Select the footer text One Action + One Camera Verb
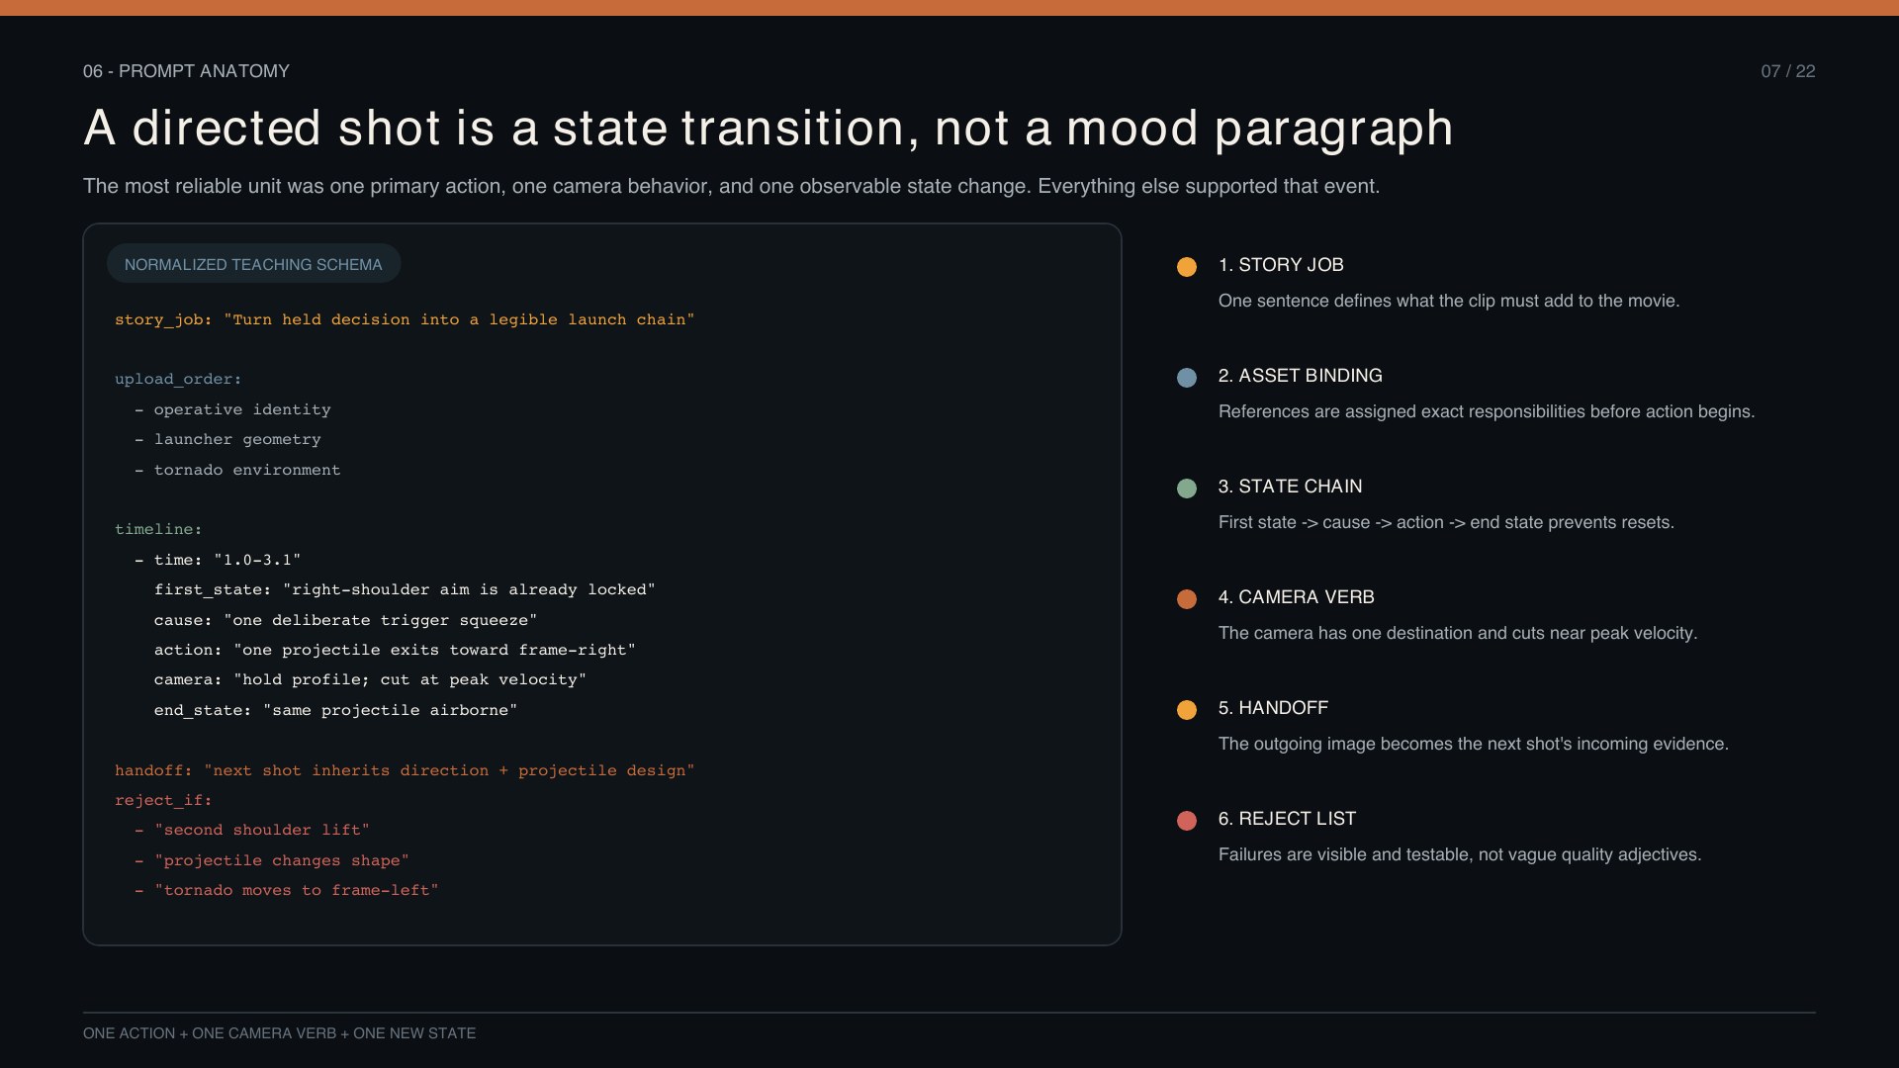The width and height of the screenshot is (1899, 1068). 279,1033
